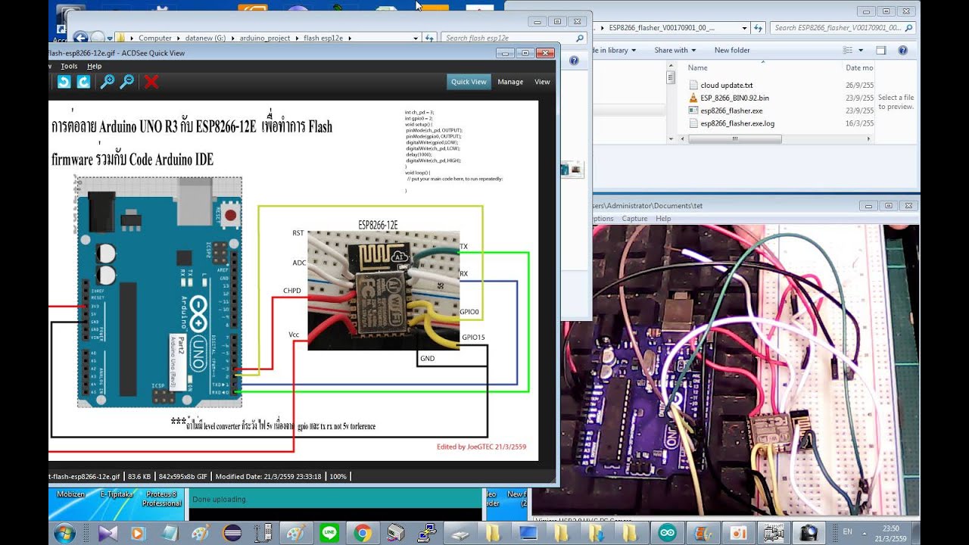Screen dimensions: 969x545
Task: Select the file 'esp8266_flasher.exe.log'
Action: click(x=737, y=123)
